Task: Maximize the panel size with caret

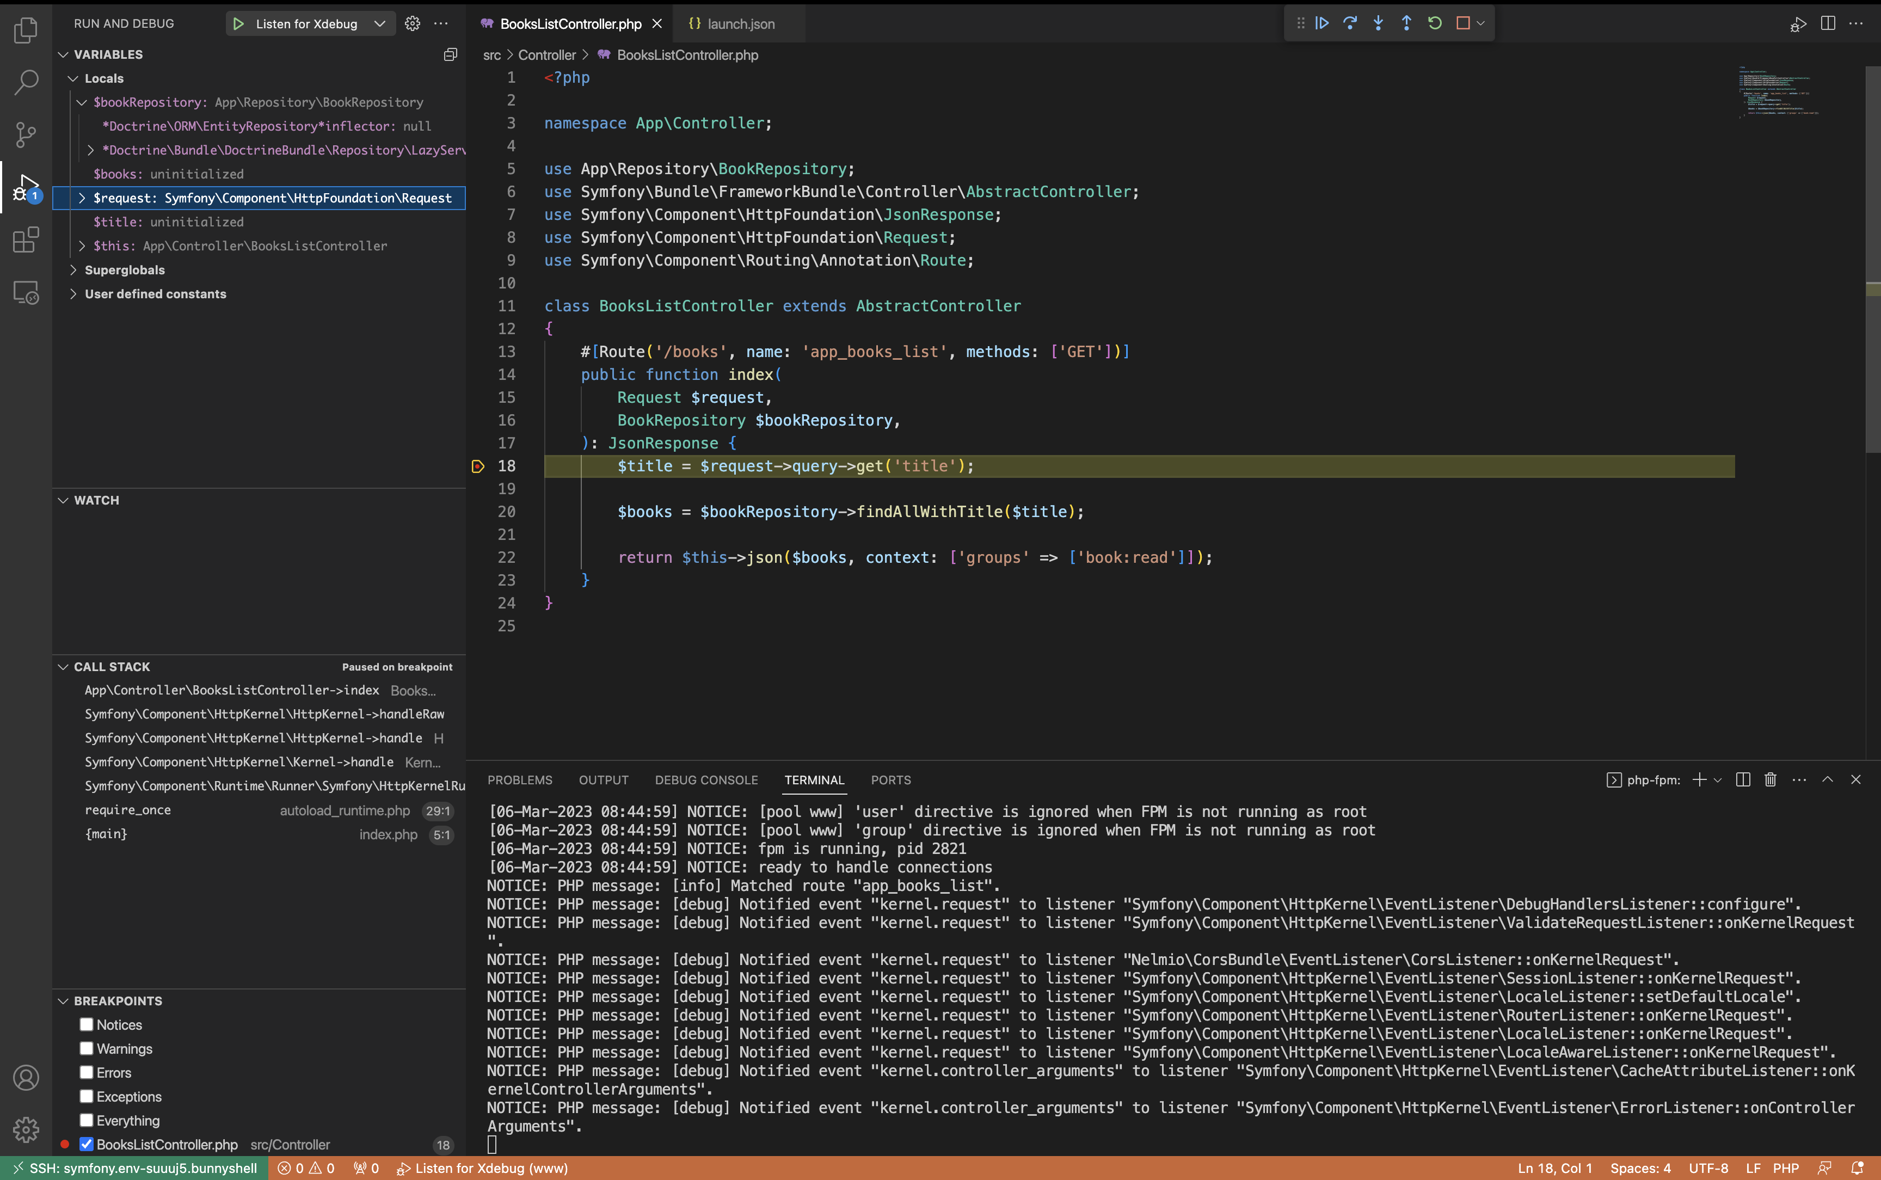Action: click(1827, 779)
